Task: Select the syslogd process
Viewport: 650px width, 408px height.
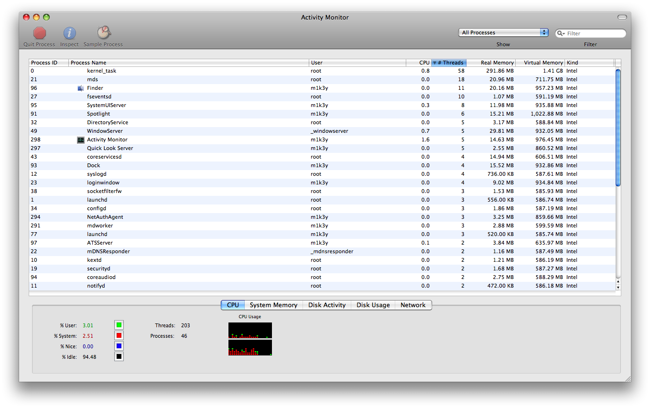Action: (x=322, y=174)
